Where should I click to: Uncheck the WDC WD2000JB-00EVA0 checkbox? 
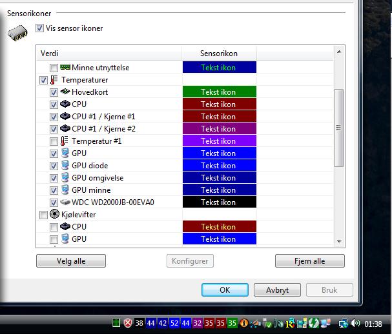54,202
